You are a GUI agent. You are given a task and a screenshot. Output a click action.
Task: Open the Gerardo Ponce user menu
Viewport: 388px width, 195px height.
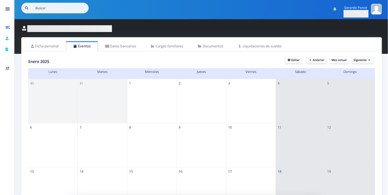pyautogui.click(x=356, y=8)
